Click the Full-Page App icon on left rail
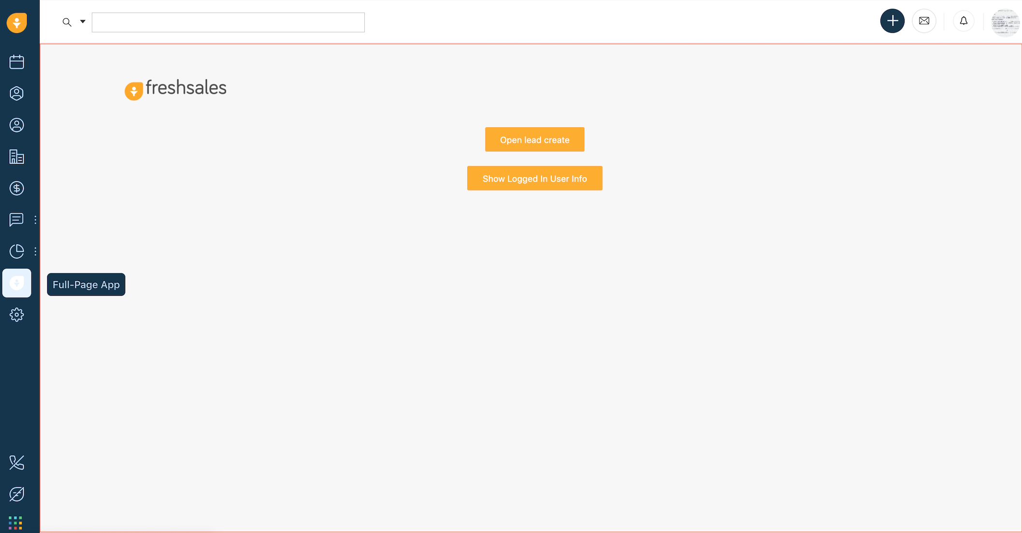 pos(16,283)
